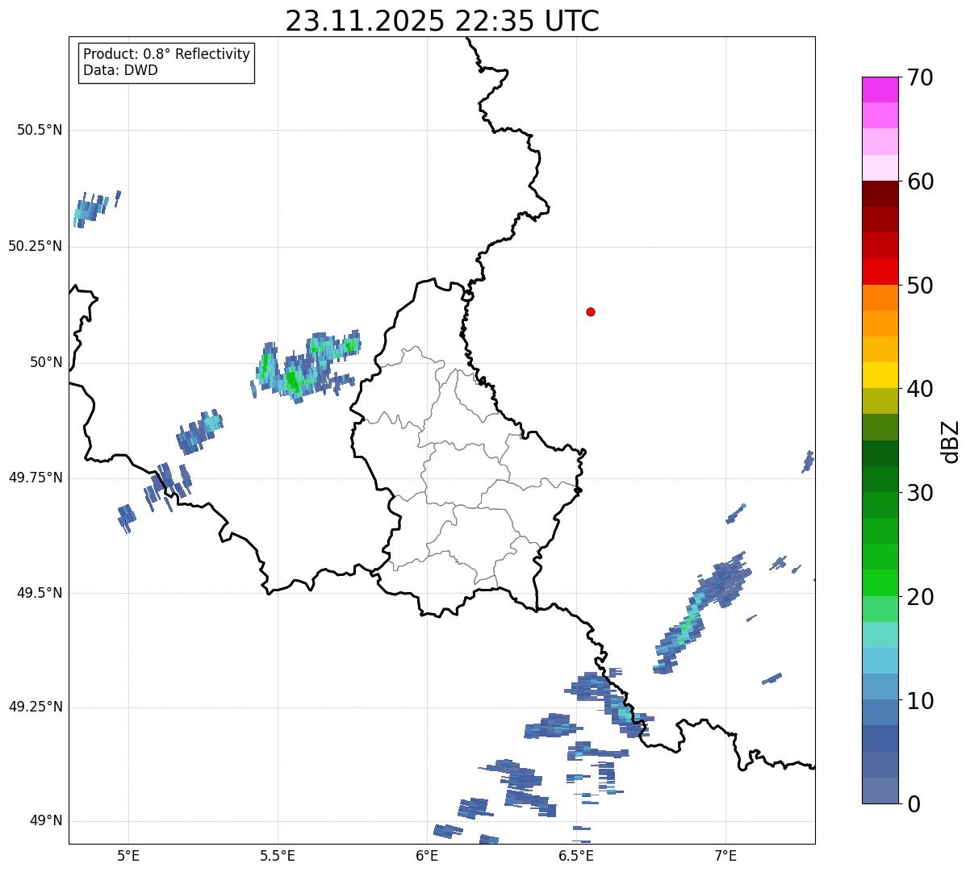The height and width of the screenshot is (872, 970).
Task: Click the 0 tick on the colorbar
Action: 913,803
